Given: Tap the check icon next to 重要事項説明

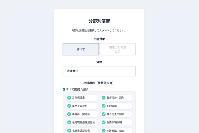Looking at the screenshot, I should click(x=104, y=122).
